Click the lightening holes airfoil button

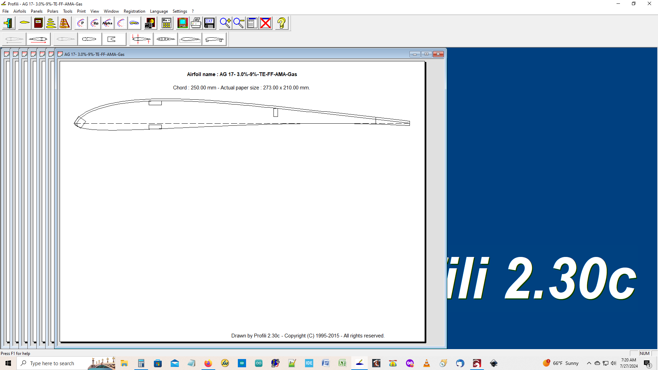[x=166, y=39]
